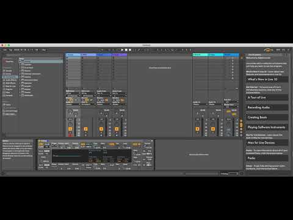Toggle Sends section visibility button
The image size is (293, 220).
point(241,123)
